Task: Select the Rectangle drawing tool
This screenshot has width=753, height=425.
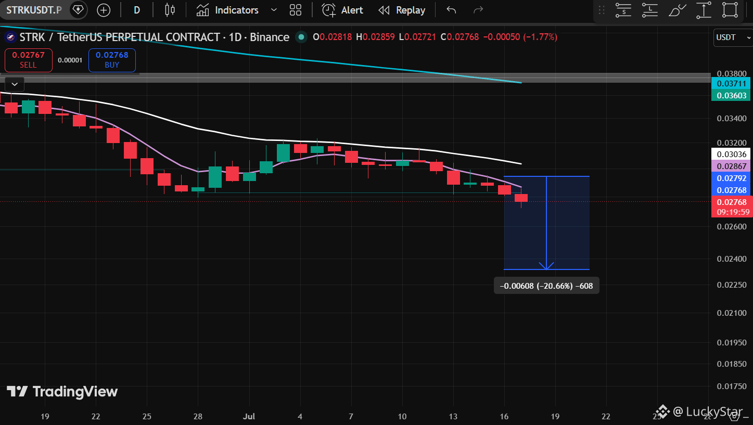Action: (731, 10)
